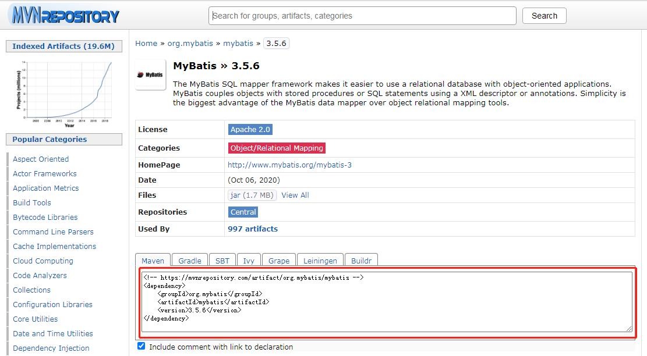The width and height of the screenshot is (647, 356).
Task: Switch to the Buildr tab
Action: [361, 261]
